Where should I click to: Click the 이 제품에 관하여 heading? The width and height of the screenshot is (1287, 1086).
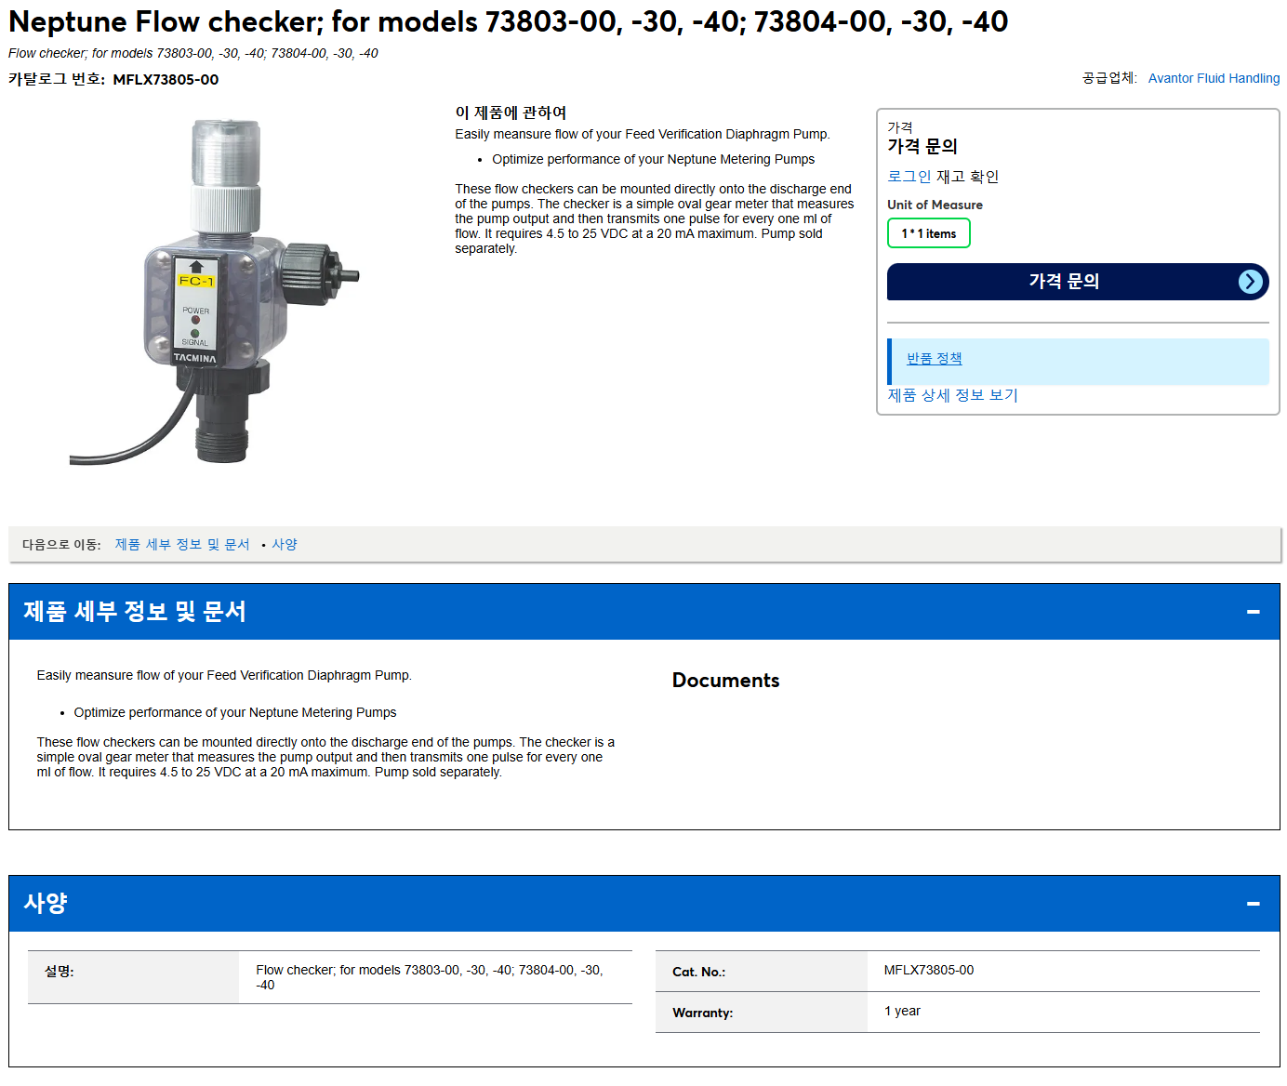[511, 113]
